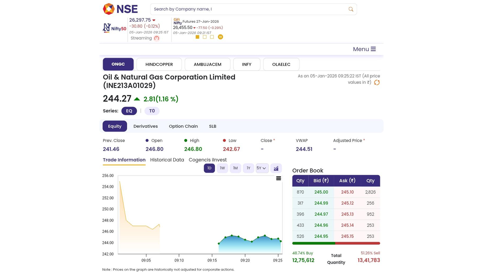Open the Derivatives tab
483x272 pixels.
[145, 126]
